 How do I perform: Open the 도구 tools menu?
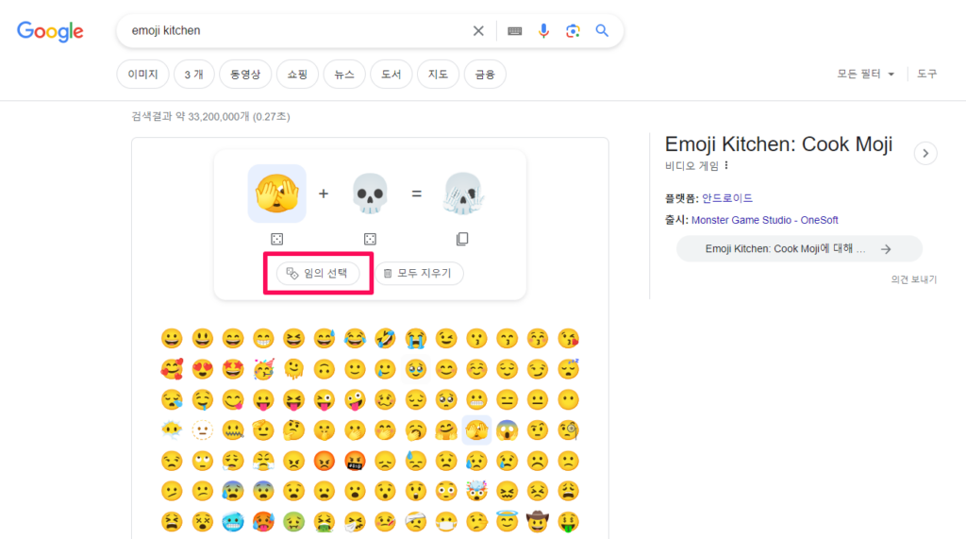point(926,74)
